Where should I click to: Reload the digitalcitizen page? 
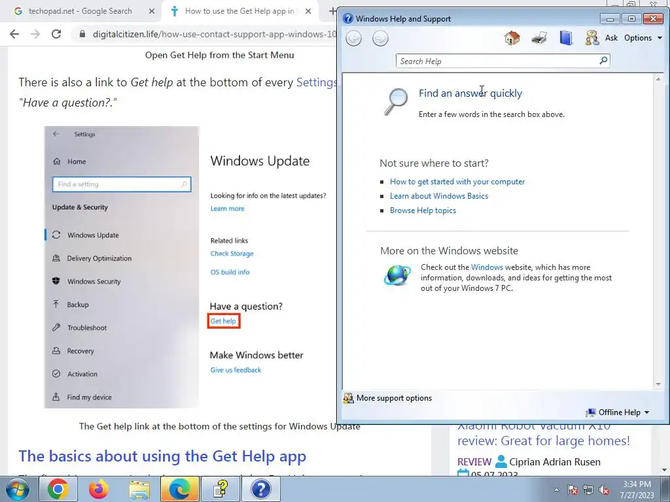(56, 34)
